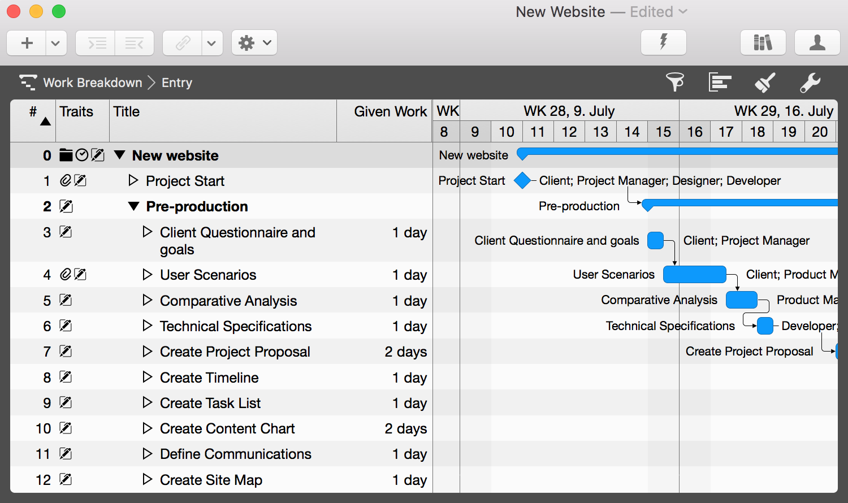Screen dimensions: 848x503
Task: Open dropdown arrow next to plus button
Action: (55, 43)
